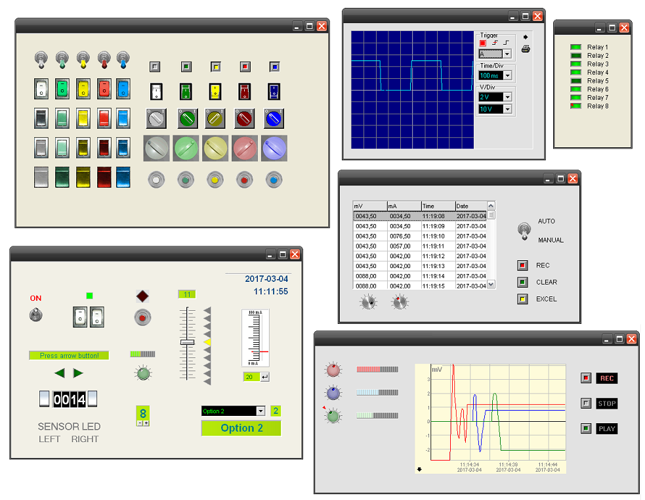Click the dark red diamond indicator
645x500 pixels.
pos(142,296)
